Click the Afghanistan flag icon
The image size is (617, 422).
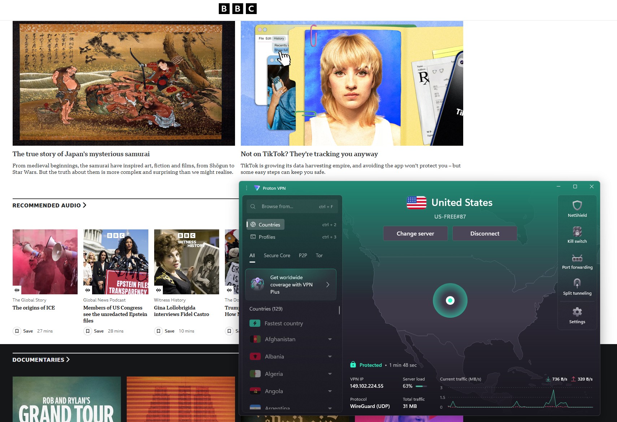(255, 339)
